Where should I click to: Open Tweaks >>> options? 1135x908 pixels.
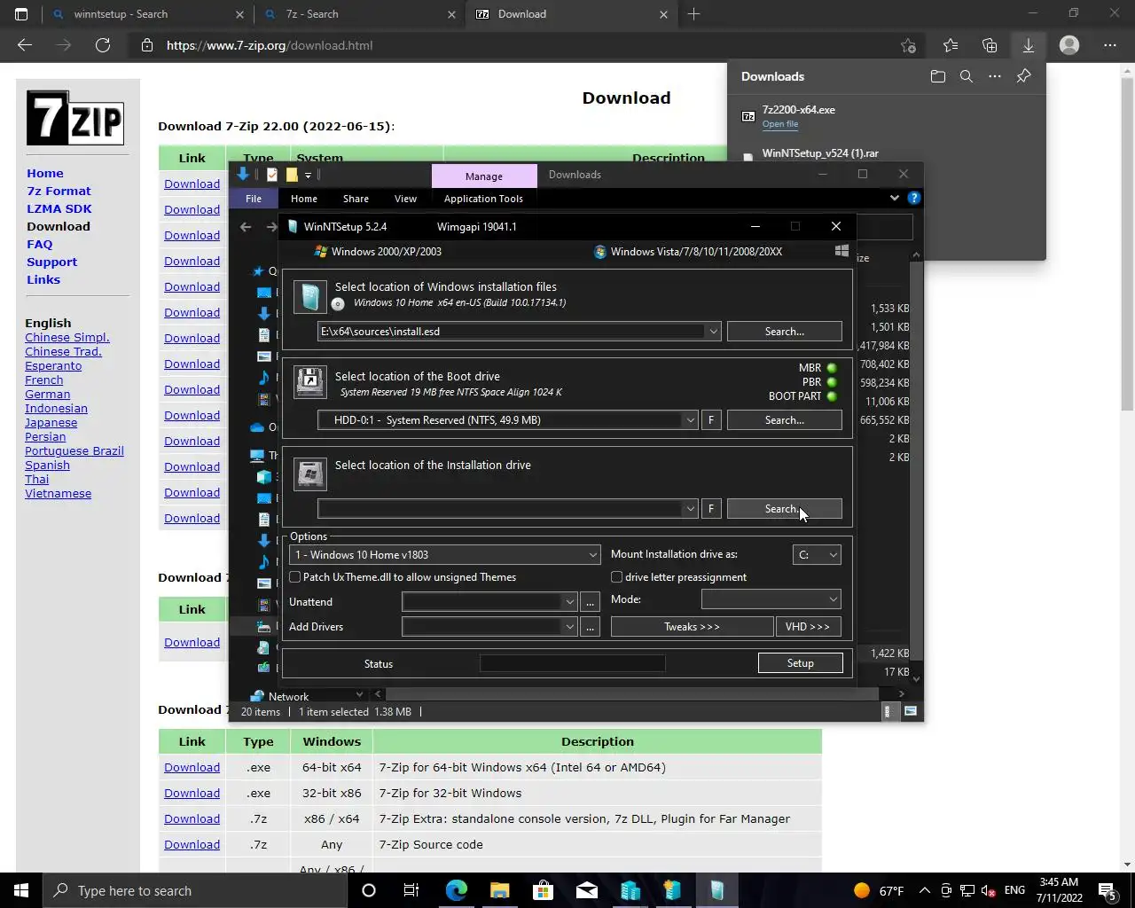tap(692, 627)
